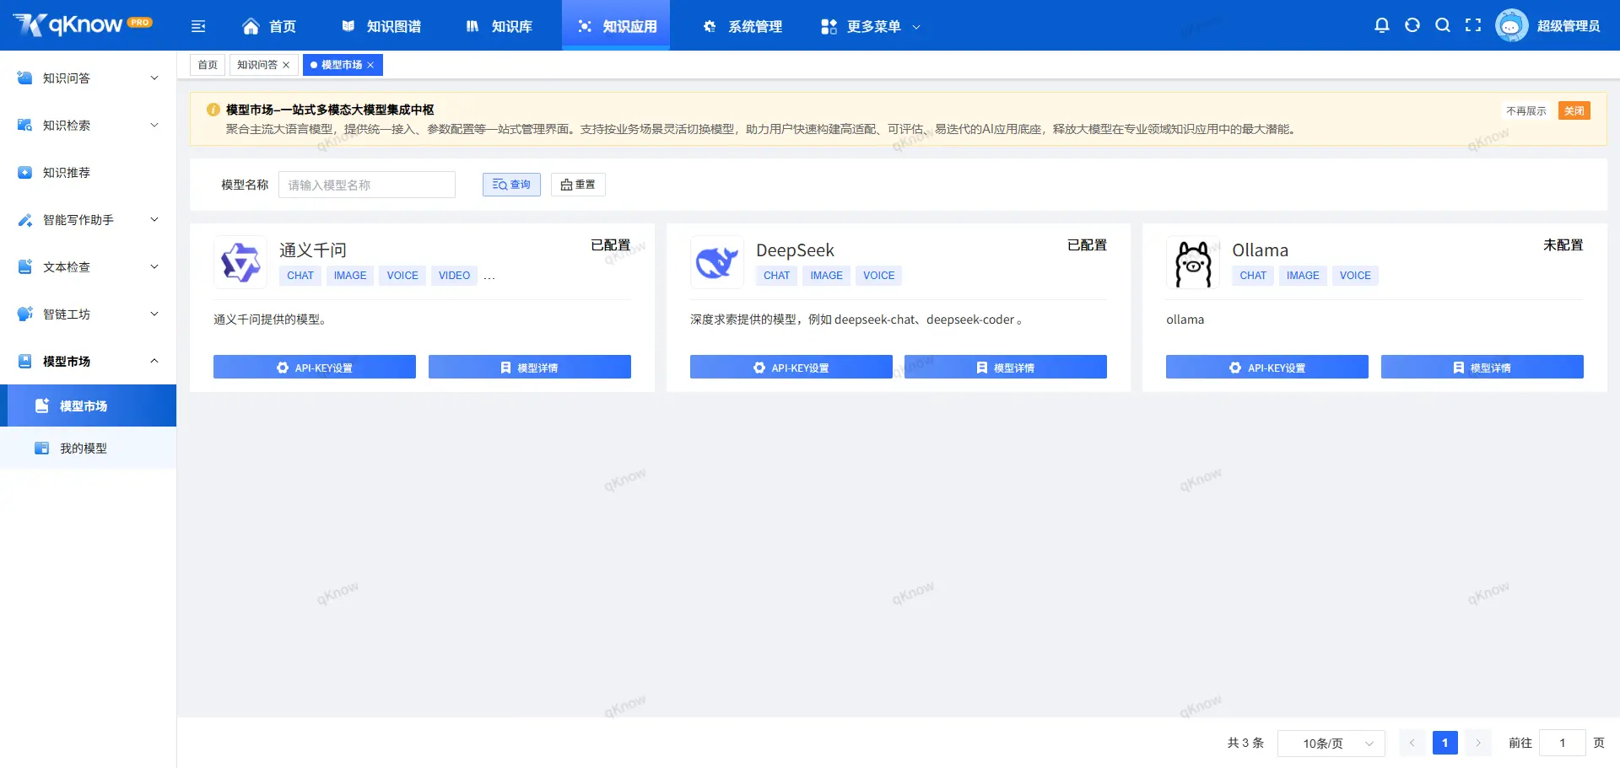Click VIDEO tag on 通义千问 card
The width and height of the screenshot is (1620, 768).
pyautogui.click(x=454, y=276)
